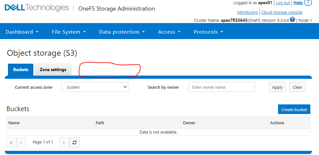Click the OneFS version info icon
Viewport: 319px width, 155px height.
292,20
